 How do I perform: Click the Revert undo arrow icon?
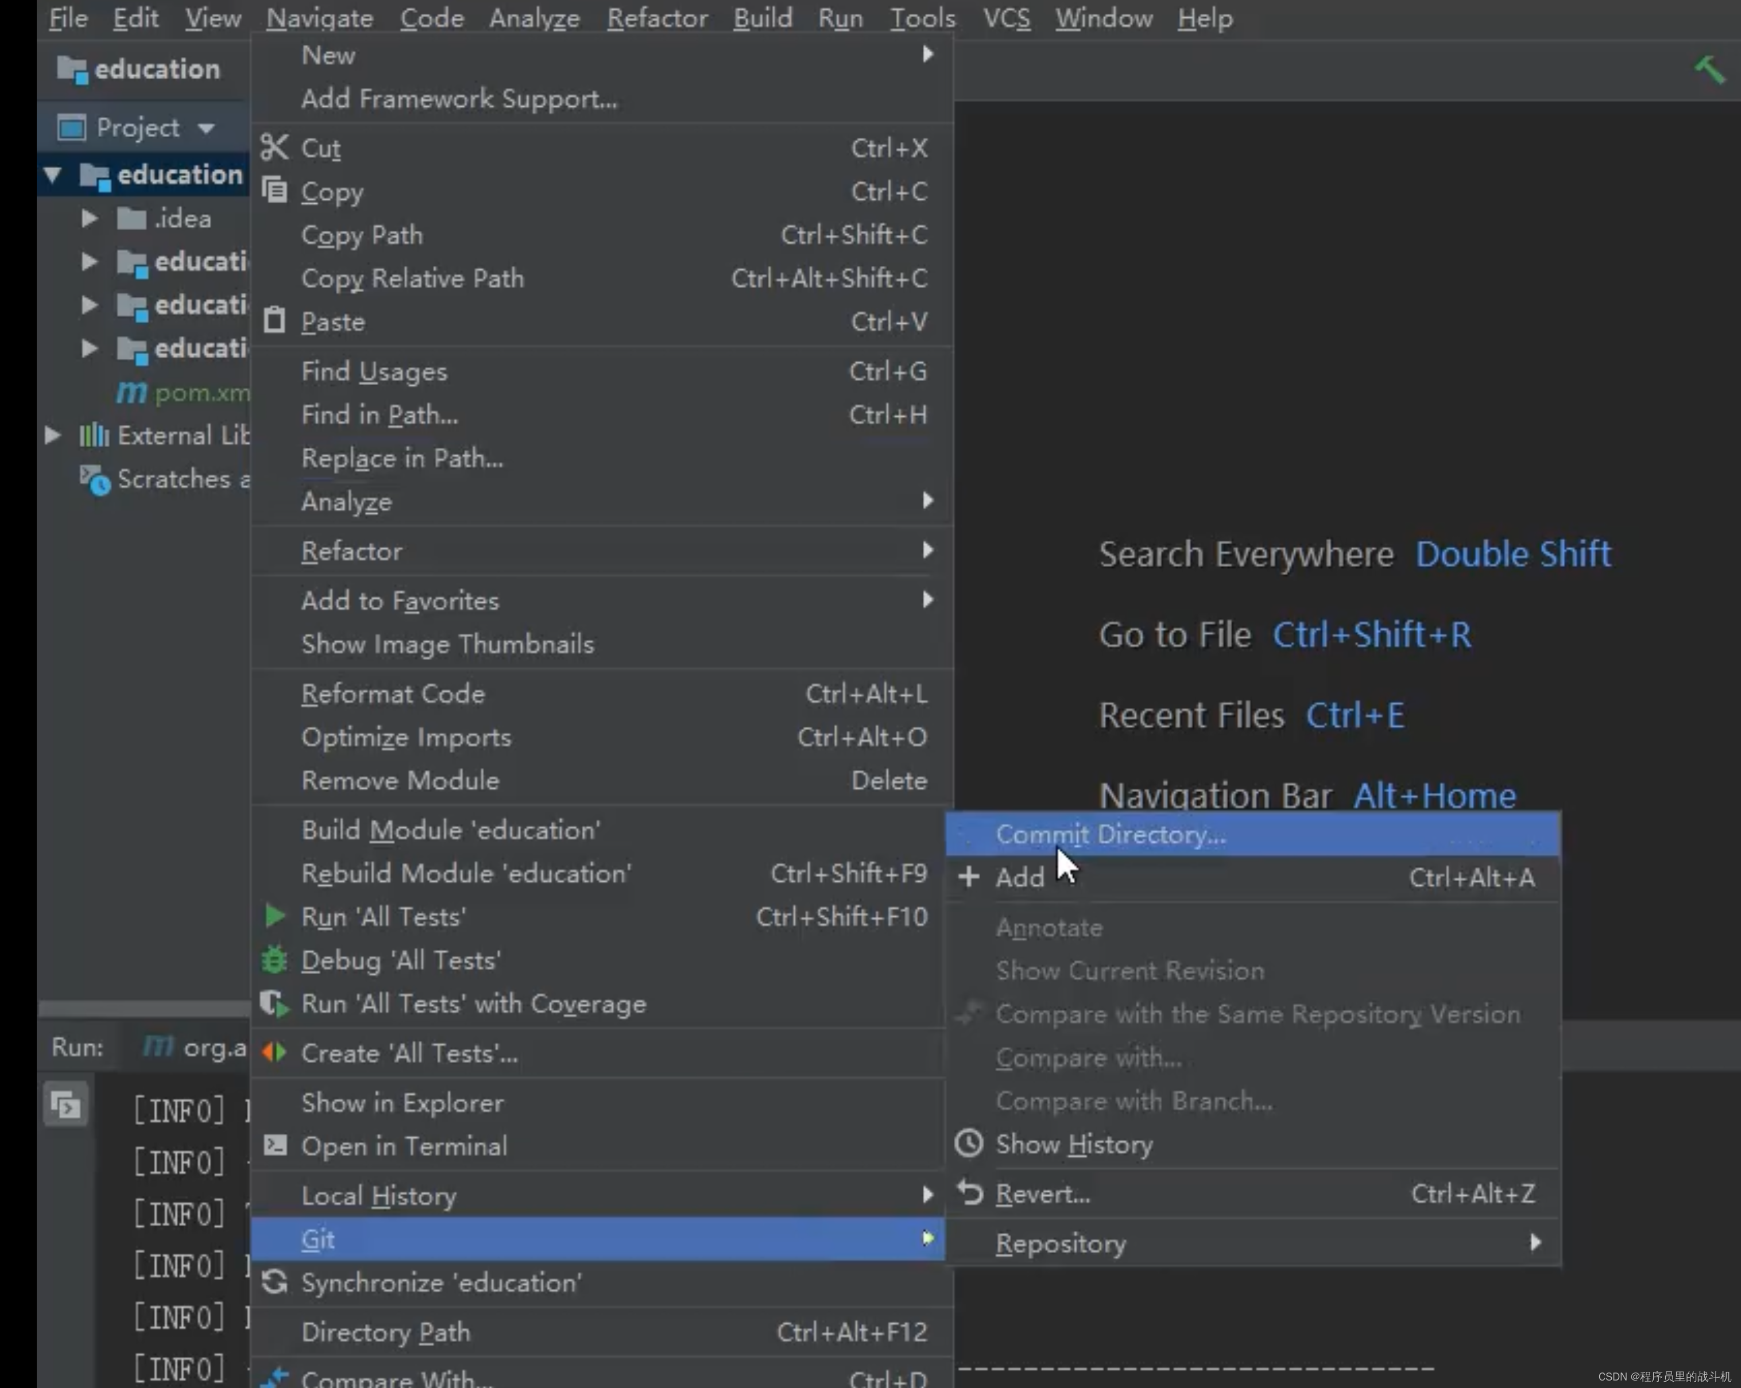pyautogui.click(x=969, y=1193)
